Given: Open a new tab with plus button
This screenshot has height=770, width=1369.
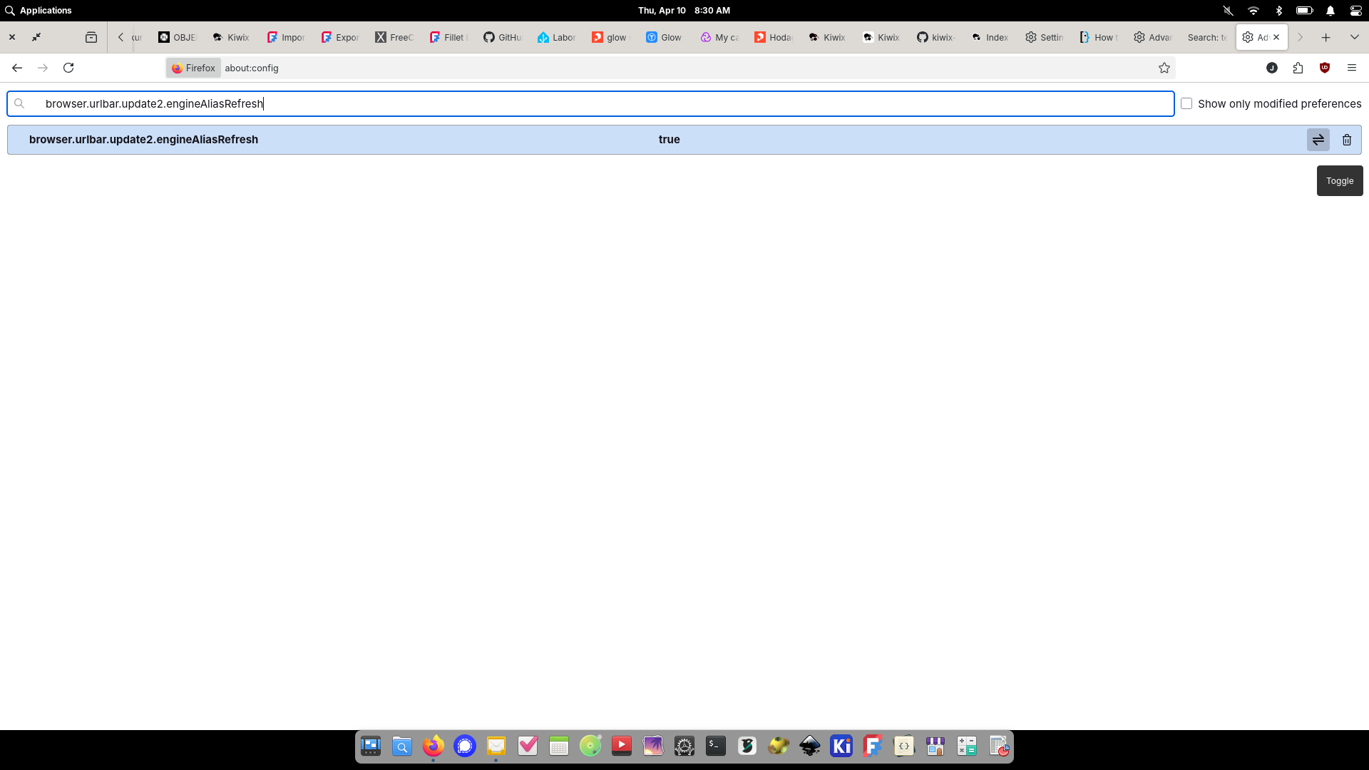Looking at the screenshot, I should pos(1326,37).
